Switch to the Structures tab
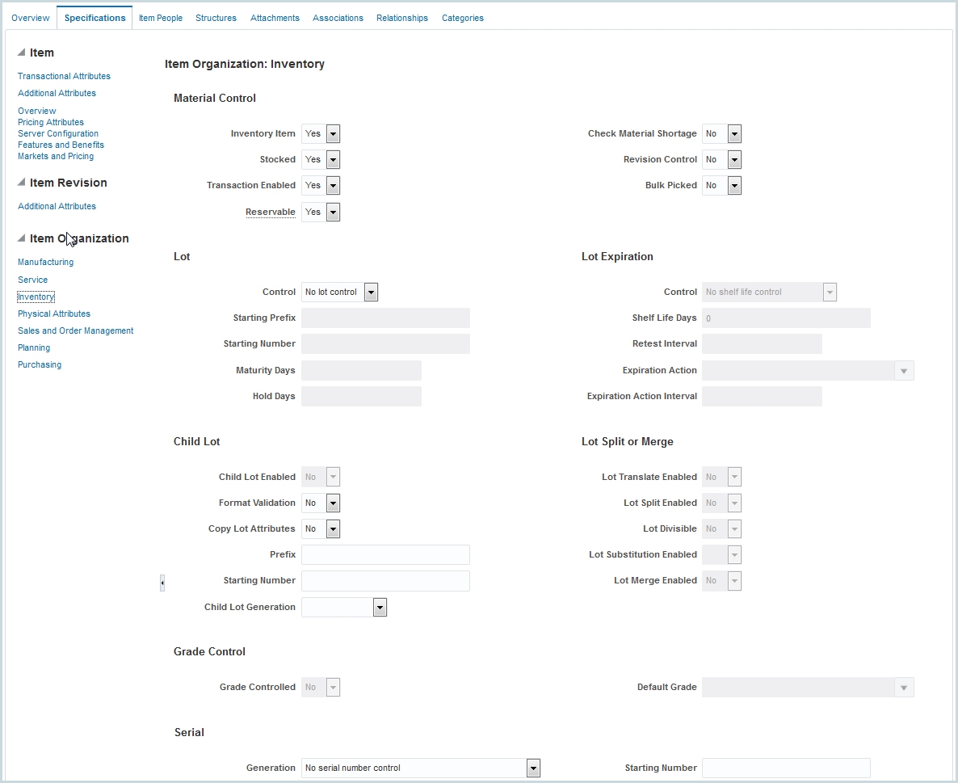Image resolution: width=958 pixels, height=783 pixels. point(216,18)
